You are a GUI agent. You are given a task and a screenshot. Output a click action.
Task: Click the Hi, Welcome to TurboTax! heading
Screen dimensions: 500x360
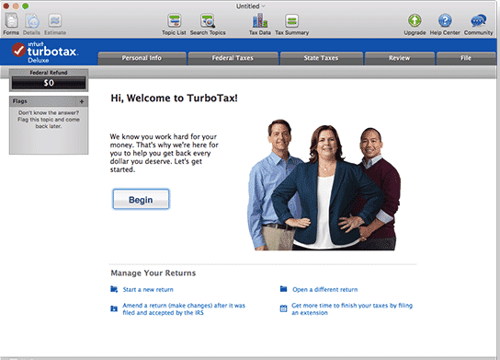174,99
